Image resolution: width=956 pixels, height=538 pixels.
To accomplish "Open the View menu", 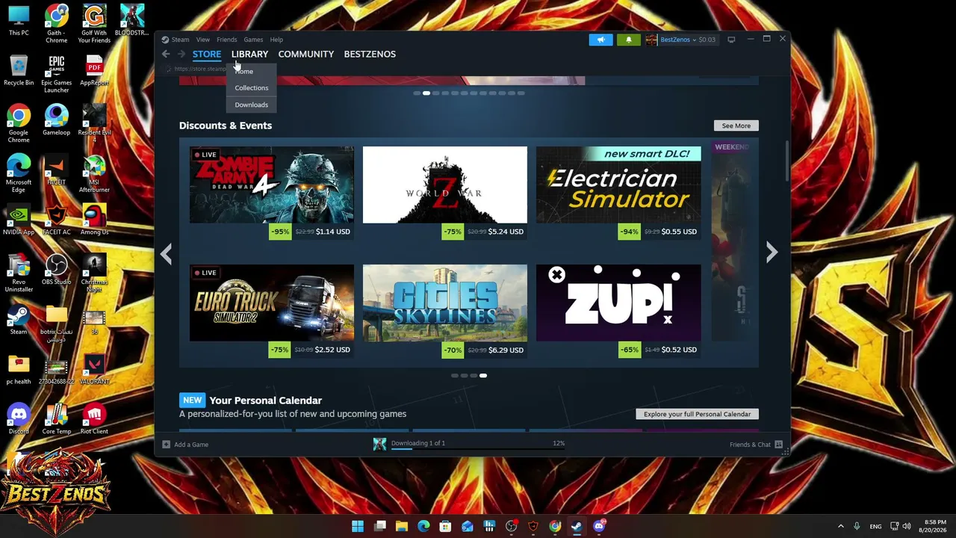I will tap(203, 40).
